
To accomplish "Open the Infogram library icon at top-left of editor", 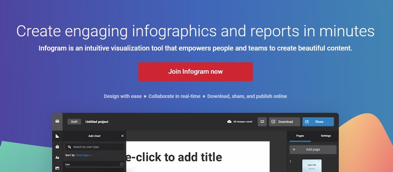I will [x=57, y=121].
